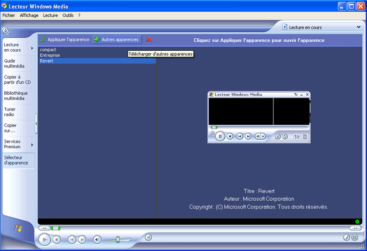
Task: Open the Lecture menu
Action: coord(50,15)
